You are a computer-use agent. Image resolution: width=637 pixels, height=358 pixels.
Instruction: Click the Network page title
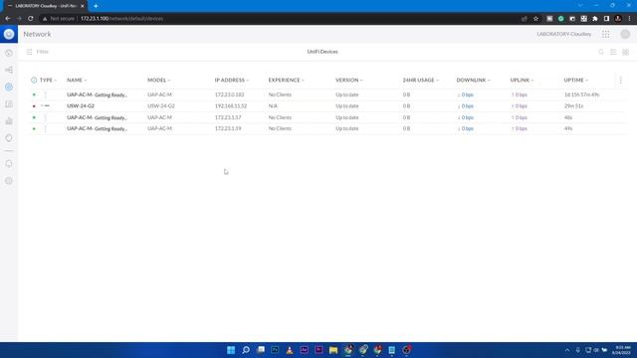(x=37, y=34)
